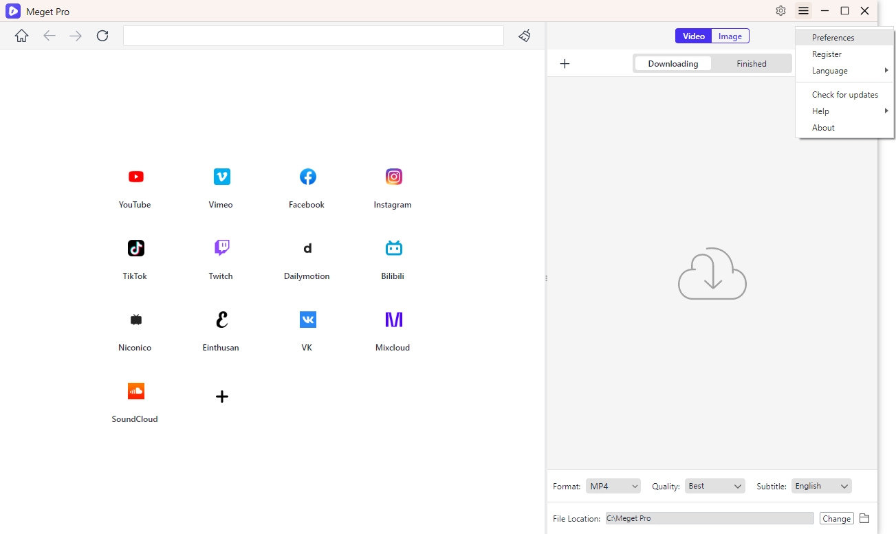The height and width of the screenshot is (534, 896).
Task: Open the Mixcloud site shortcut
Action: (393, 320)
